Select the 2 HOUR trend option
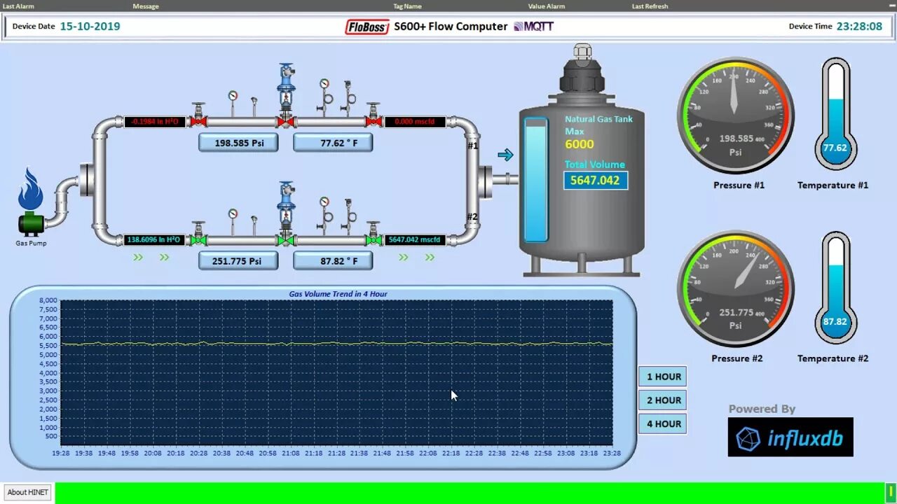 [662, 400]
